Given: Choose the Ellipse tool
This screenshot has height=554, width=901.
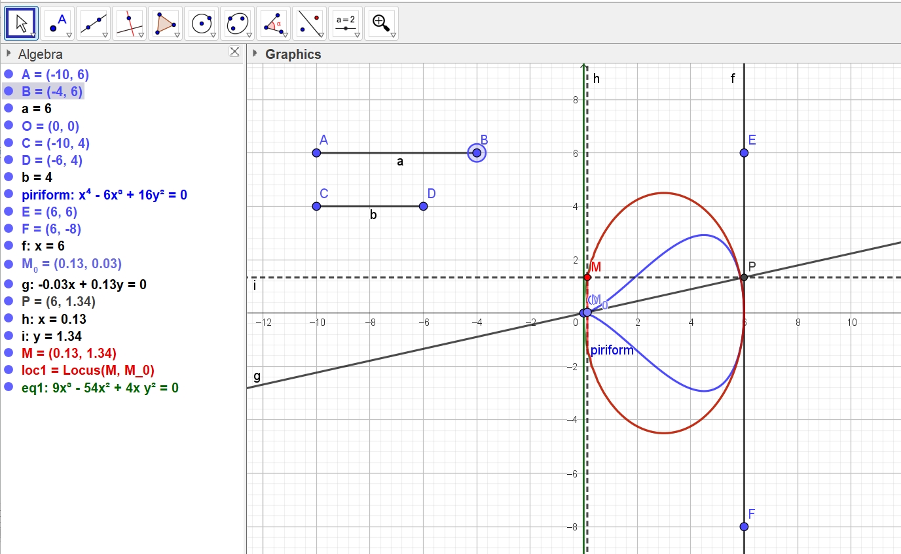Looking at the screenshot, I should pos(237,24).
